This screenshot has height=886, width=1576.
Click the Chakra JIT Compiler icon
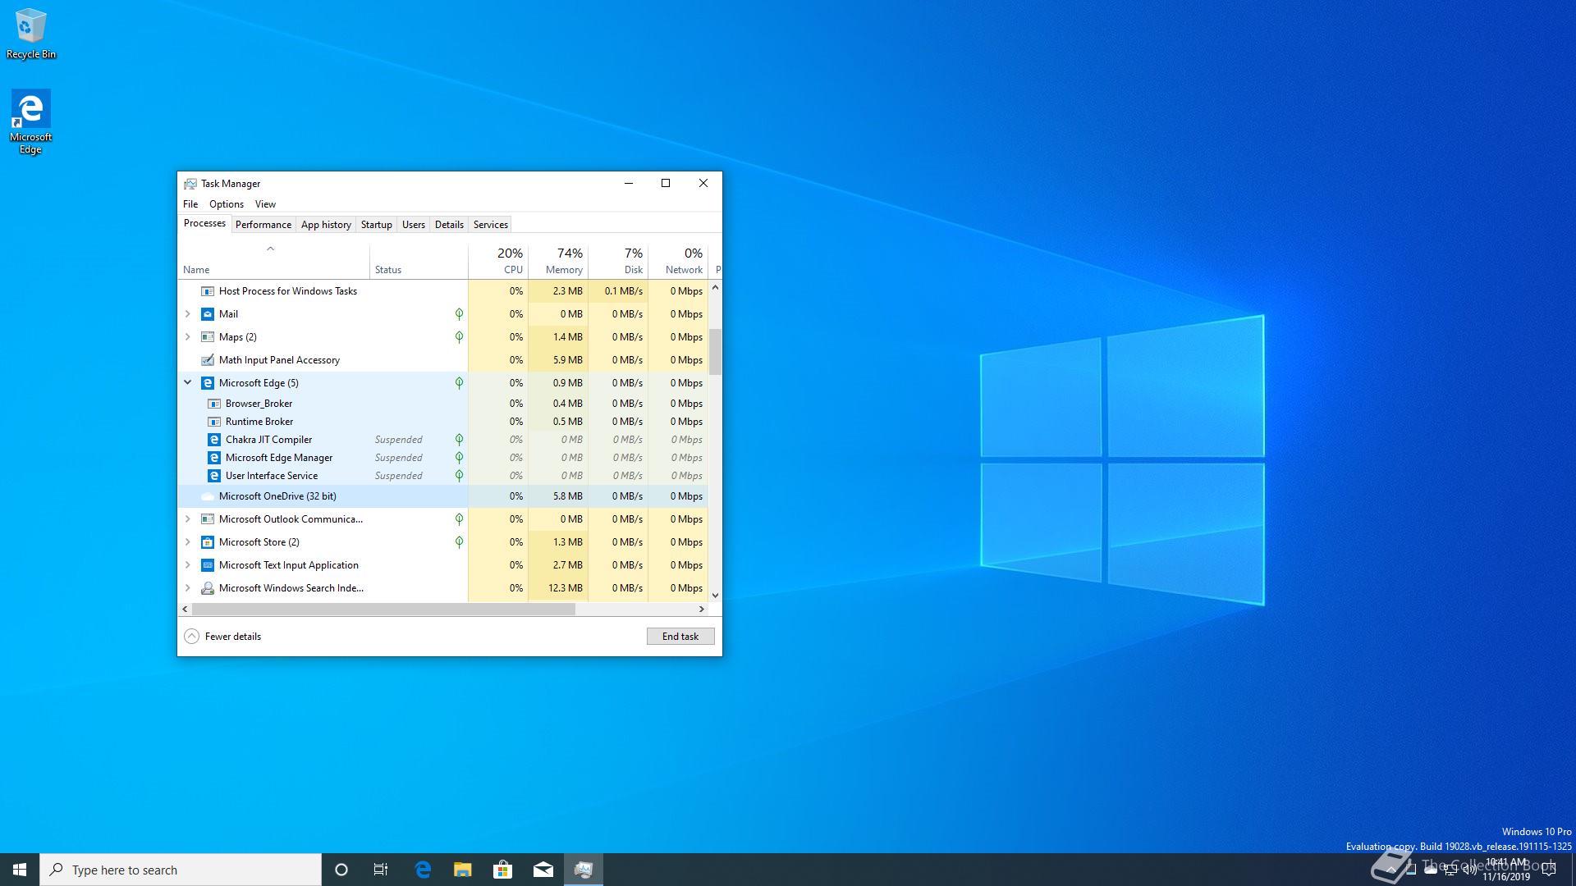coord(214,440)
